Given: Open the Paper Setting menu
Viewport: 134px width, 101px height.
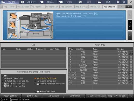Looking at the screenshot, I should click(x=11, y=96).
